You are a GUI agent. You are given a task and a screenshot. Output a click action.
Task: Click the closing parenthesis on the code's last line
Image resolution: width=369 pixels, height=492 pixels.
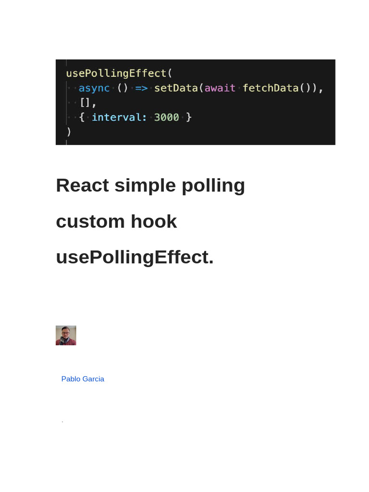click(69, 131)
